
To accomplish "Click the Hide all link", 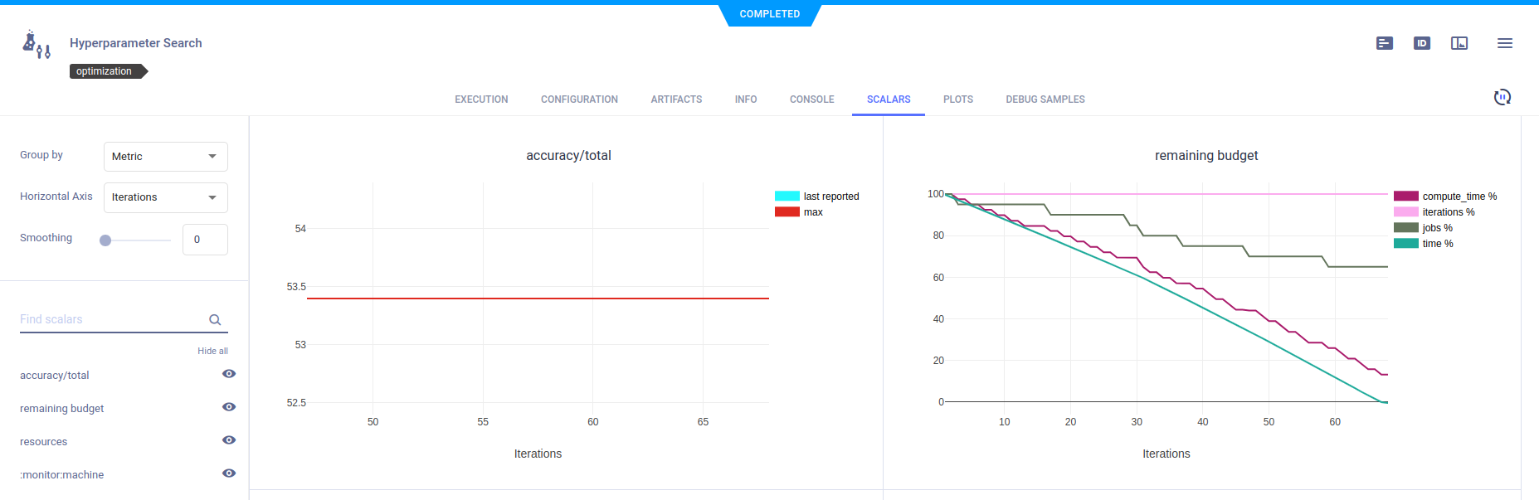I will pos(212,351).
